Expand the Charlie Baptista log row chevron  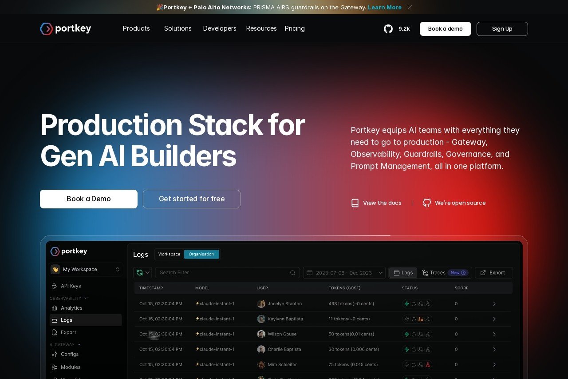point(494,349)
